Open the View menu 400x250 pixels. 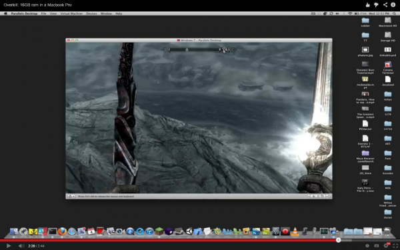tap(53, 13)
